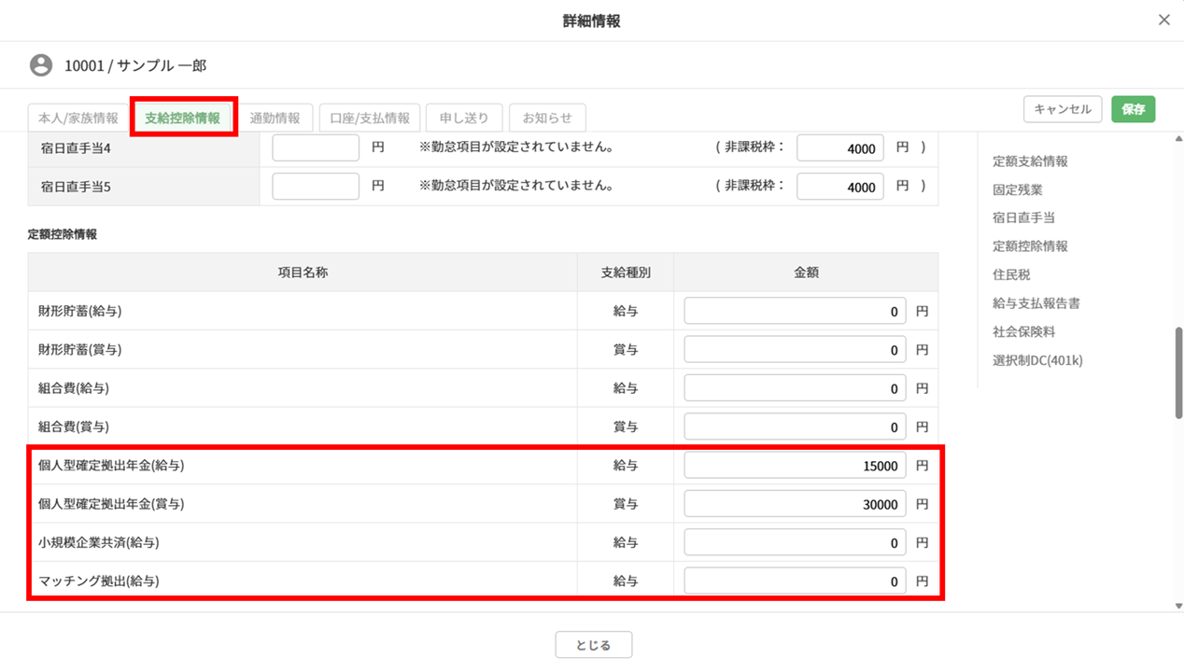Select the 財形貯蓄(給与) amount field
Viewport: 1184px width, 672px height.
click(x=794, y=312)
